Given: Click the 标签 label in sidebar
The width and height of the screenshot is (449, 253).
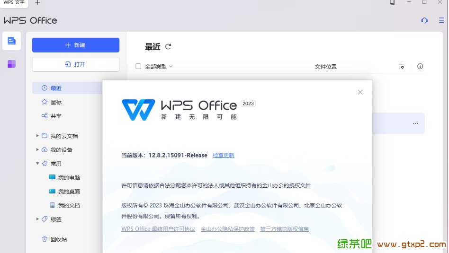Looking at the screenshot, I should point(56,219).
